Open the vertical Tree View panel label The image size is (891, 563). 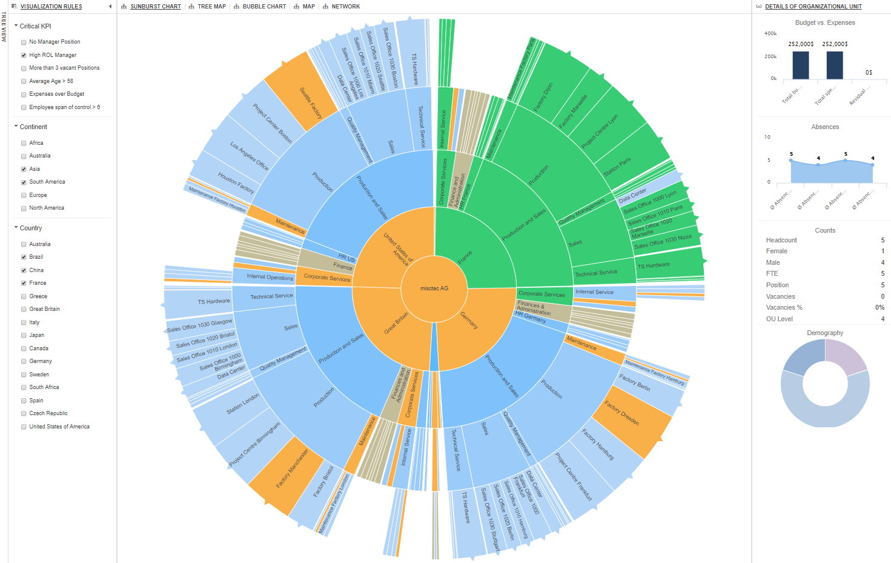point(4,27)
